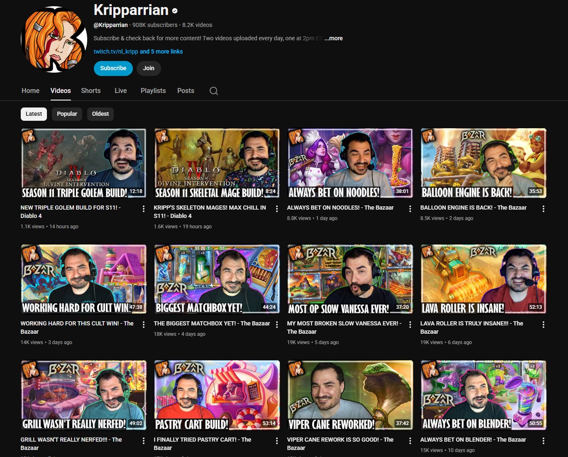
Task: Open video title 'LAVA ROLLER IS TRULY INSANE!!!'
Action: tap(472, 327)
